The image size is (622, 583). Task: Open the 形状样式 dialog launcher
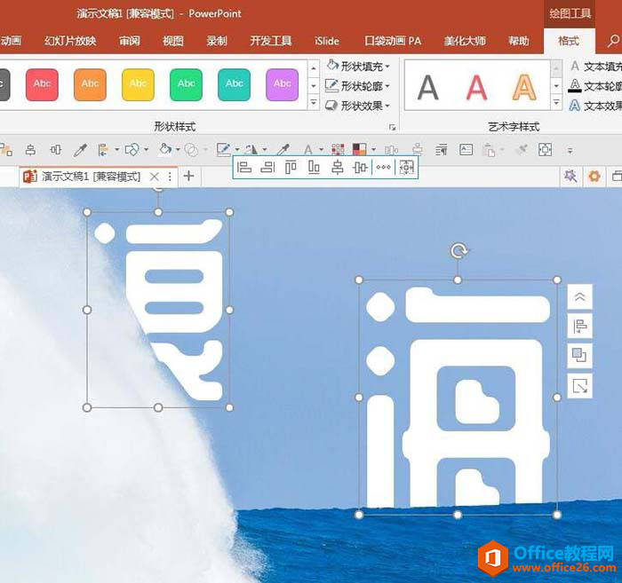393,127
